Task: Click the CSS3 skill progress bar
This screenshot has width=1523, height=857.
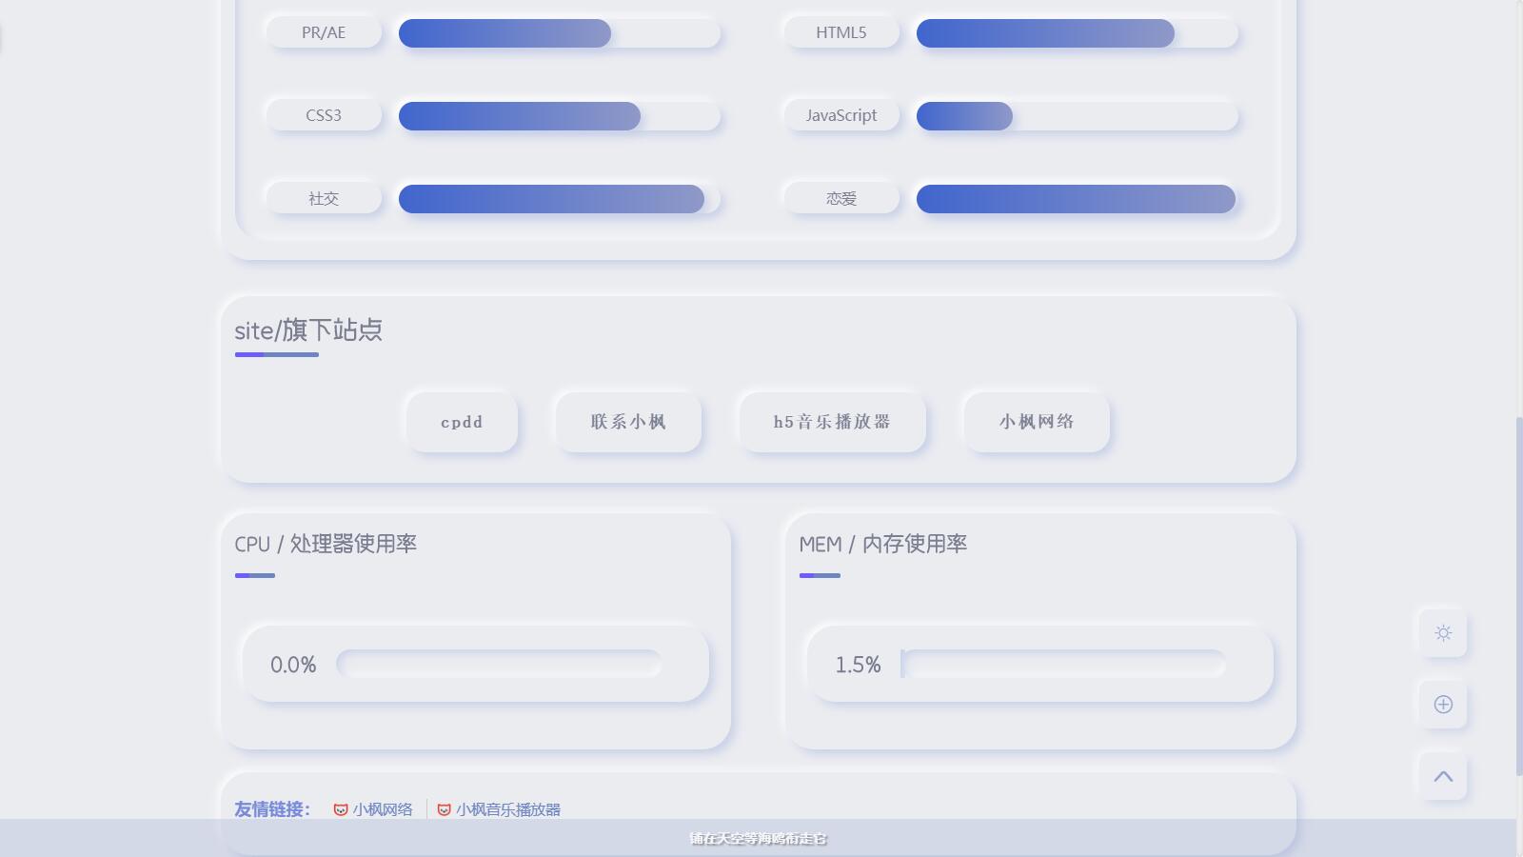Action: tap(559, 116)
